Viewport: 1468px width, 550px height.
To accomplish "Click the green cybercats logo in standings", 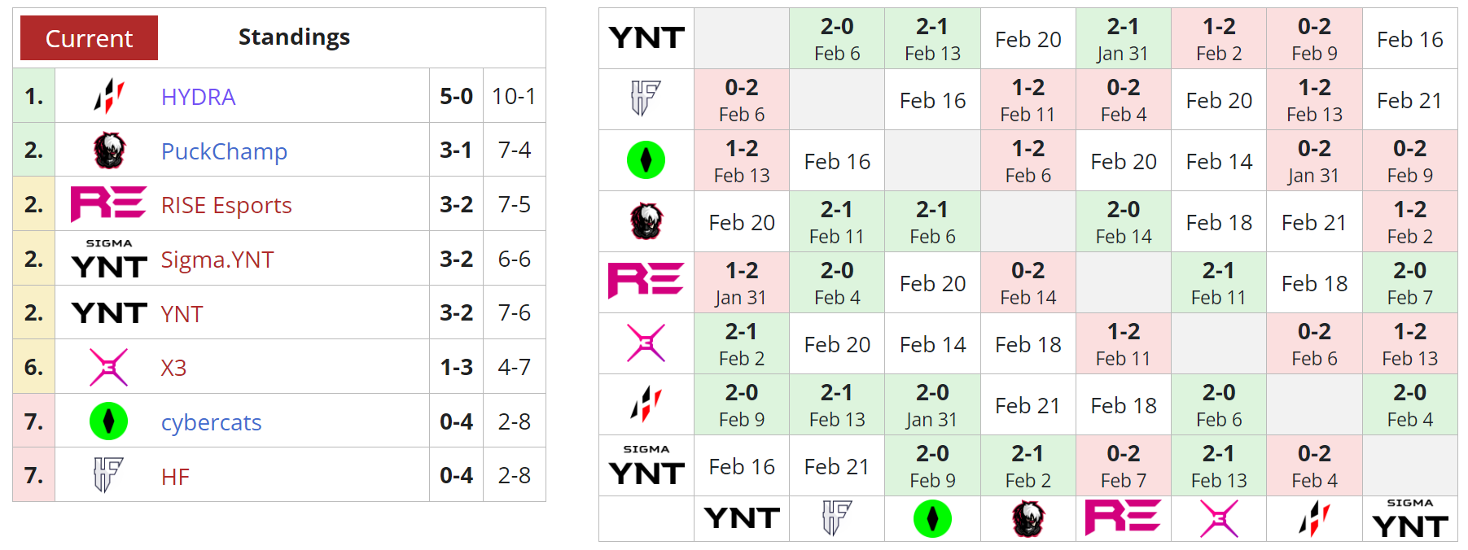I will point(108,421).
